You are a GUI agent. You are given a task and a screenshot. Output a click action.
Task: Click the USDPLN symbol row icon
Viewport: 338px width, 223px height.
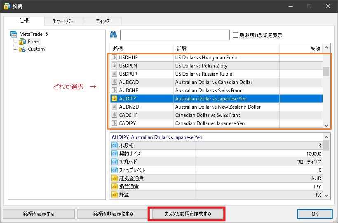pyautogui.click(x=114, y=66)
